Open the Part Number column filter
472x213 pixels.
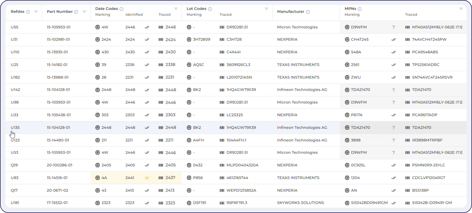click(84, 12)
